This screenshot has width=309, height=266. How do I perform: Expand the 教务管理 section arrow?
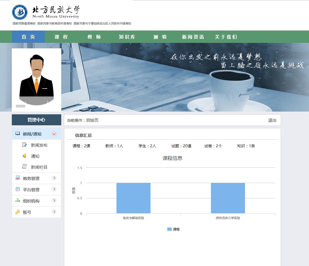54,178
